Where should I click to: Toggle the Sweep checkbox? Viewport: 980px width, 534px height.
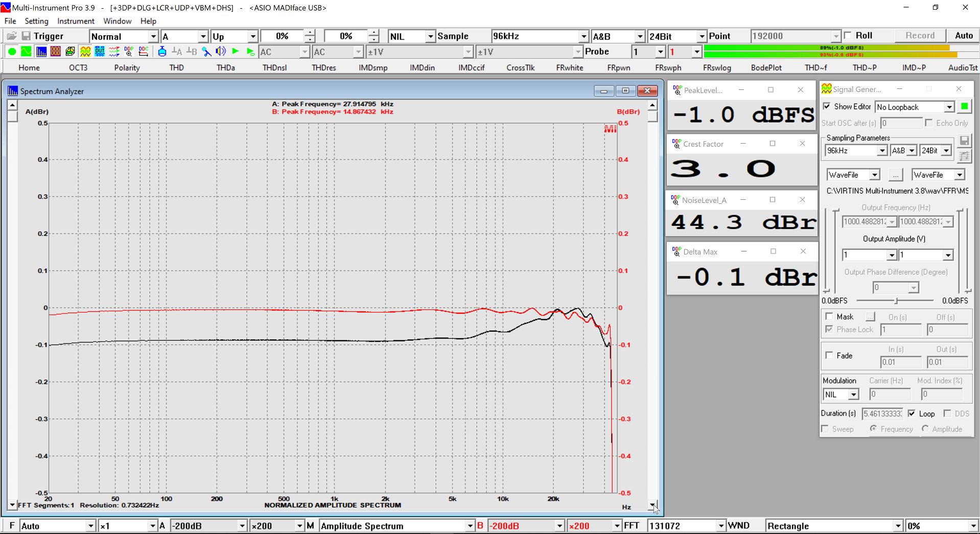pos(825,429)
